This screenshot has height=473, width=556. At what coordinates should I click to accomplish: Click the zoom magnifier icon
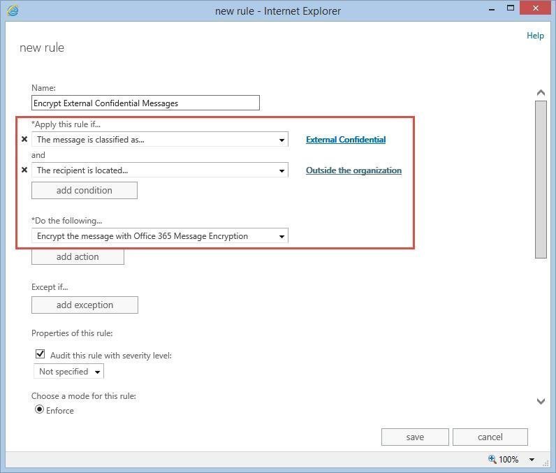pos(492,459)
